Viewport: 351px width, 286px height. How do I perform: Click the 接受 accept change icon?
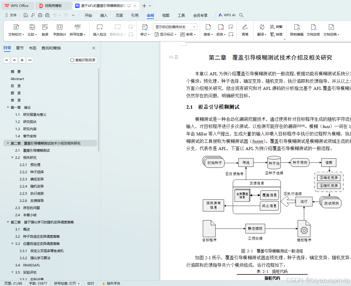[x=208, y=27]
